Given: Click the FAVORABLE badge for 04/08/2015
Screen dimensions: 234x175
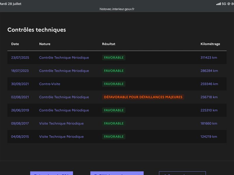Looking at the screenshot, I should coord(114,136).
